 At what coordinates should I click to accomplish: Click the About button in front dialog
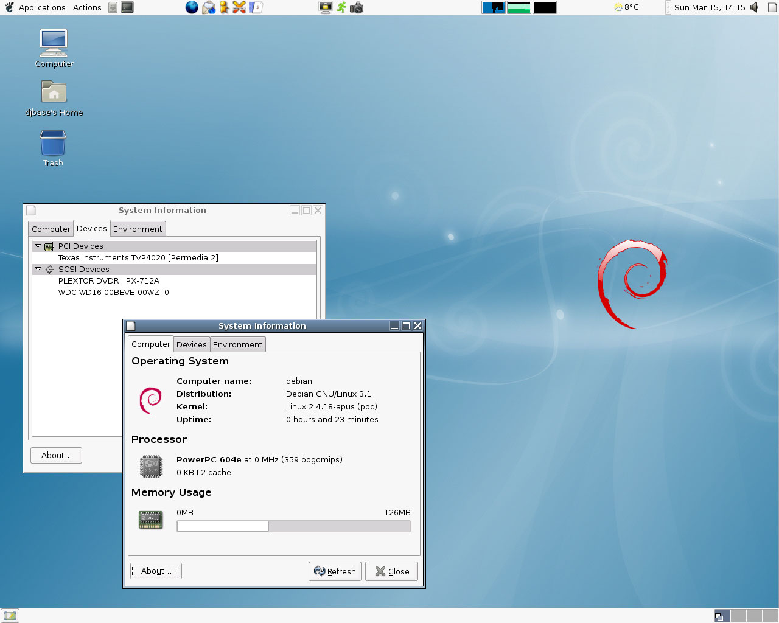pos(156,571)
